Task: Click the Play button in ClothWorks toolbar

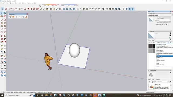Action: point(13,17)
